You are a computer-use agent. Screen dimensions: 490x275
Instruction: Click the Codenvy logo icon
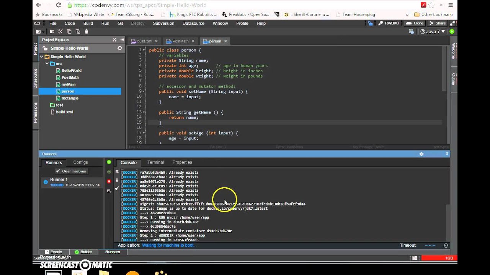point(38,23)
